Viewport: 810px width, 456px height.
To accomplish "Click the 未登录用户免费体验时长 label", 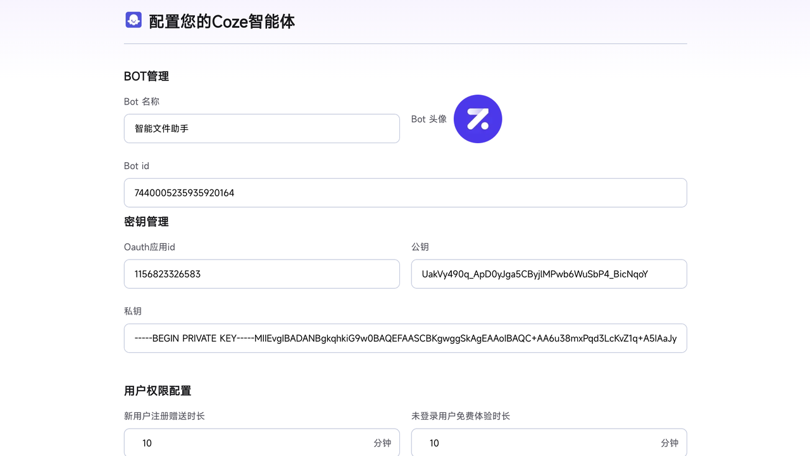I will tap(461, 416).
